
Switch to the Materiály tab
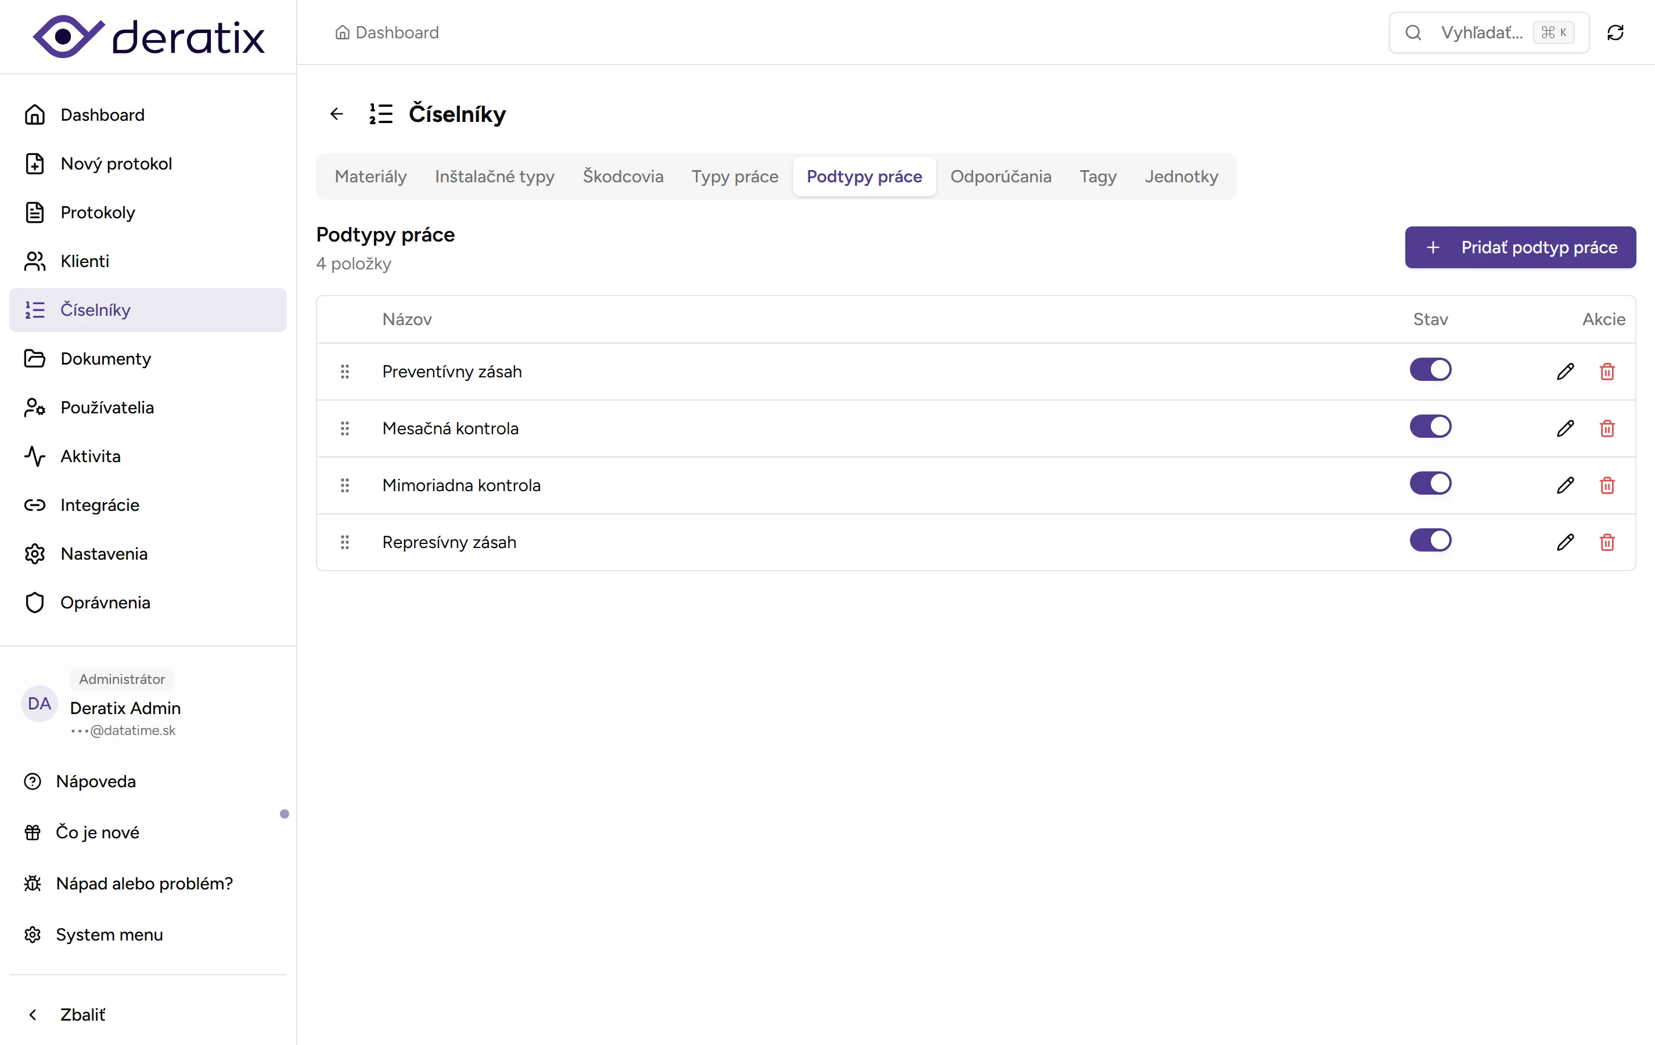370,176
